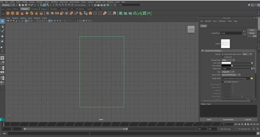Create a polygon cylinder from the shelf

point(17,13)
